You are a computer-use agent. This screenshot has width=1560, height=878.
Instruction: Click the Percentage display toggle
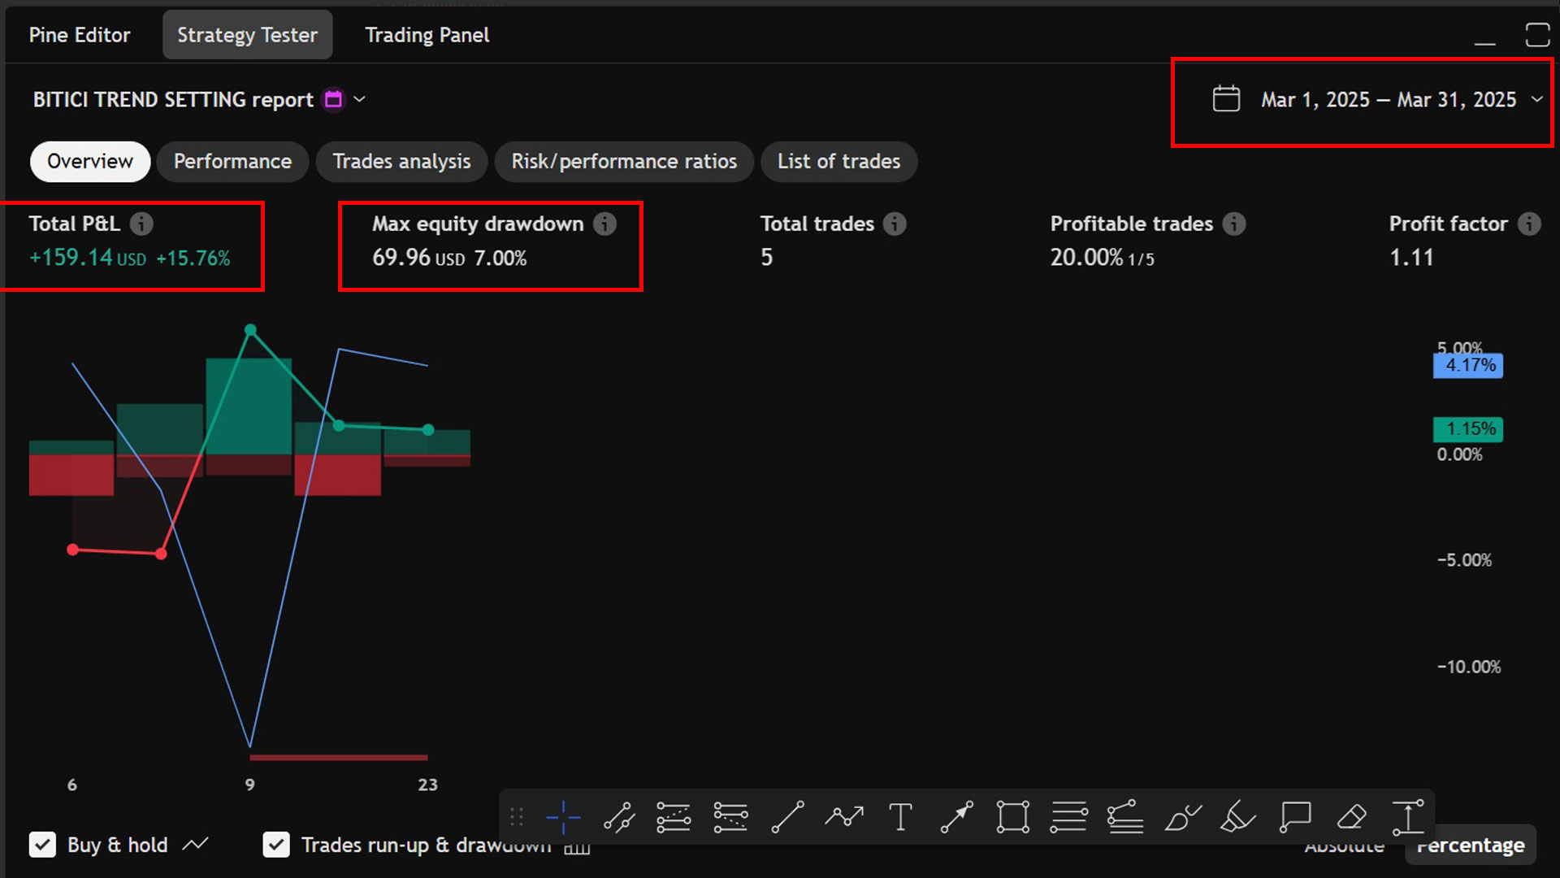[x=1471, y=845]
